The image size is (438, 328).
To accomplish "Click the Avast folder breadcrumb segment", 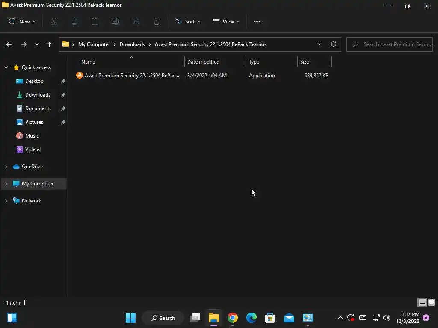I will click(210, 44).
